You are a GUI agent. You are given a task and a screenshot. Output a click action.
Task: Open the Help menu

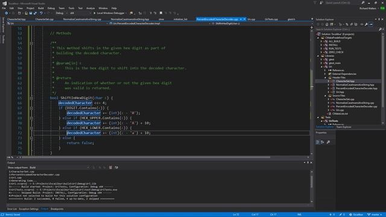pos(114,8)
